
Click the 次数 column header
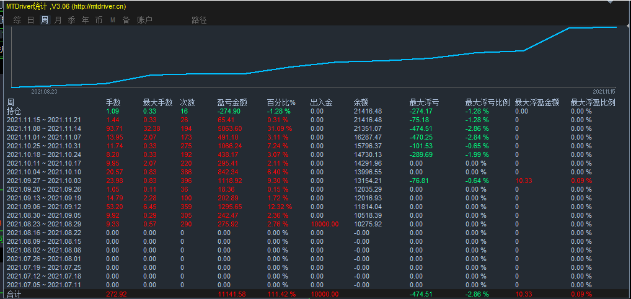click(188, 103)
